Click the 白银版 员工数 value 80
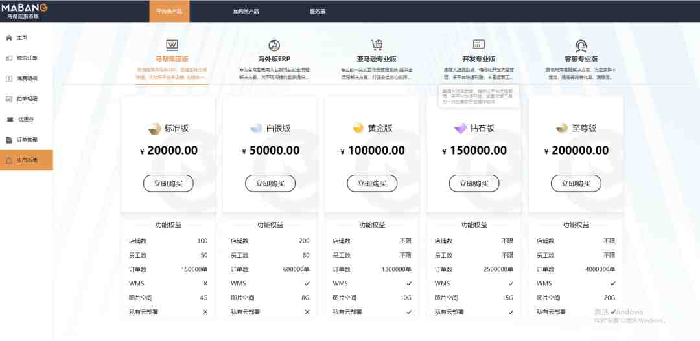 pyautogui.click(x=306, y=255)
